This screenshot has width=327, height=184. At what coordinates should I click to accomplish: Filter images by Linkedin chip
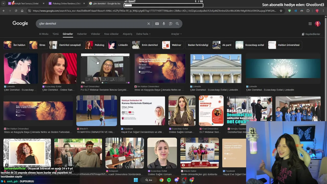119,45
